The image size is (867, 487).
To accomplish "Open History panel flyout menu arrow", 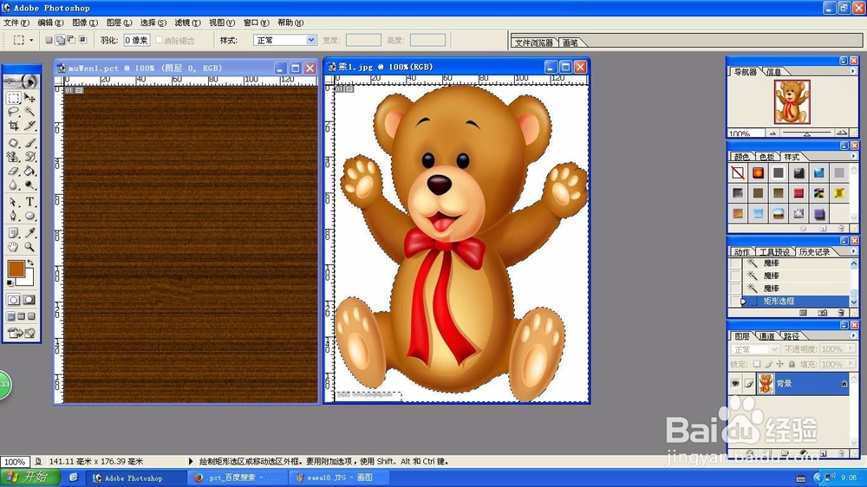I will (x=852, y=251).
